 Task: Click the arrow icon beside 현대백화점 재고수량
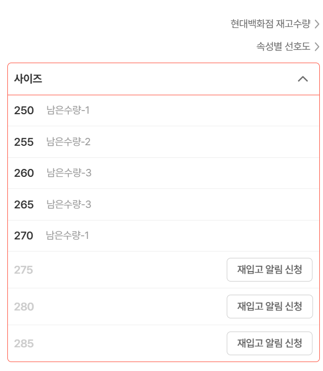317,24
